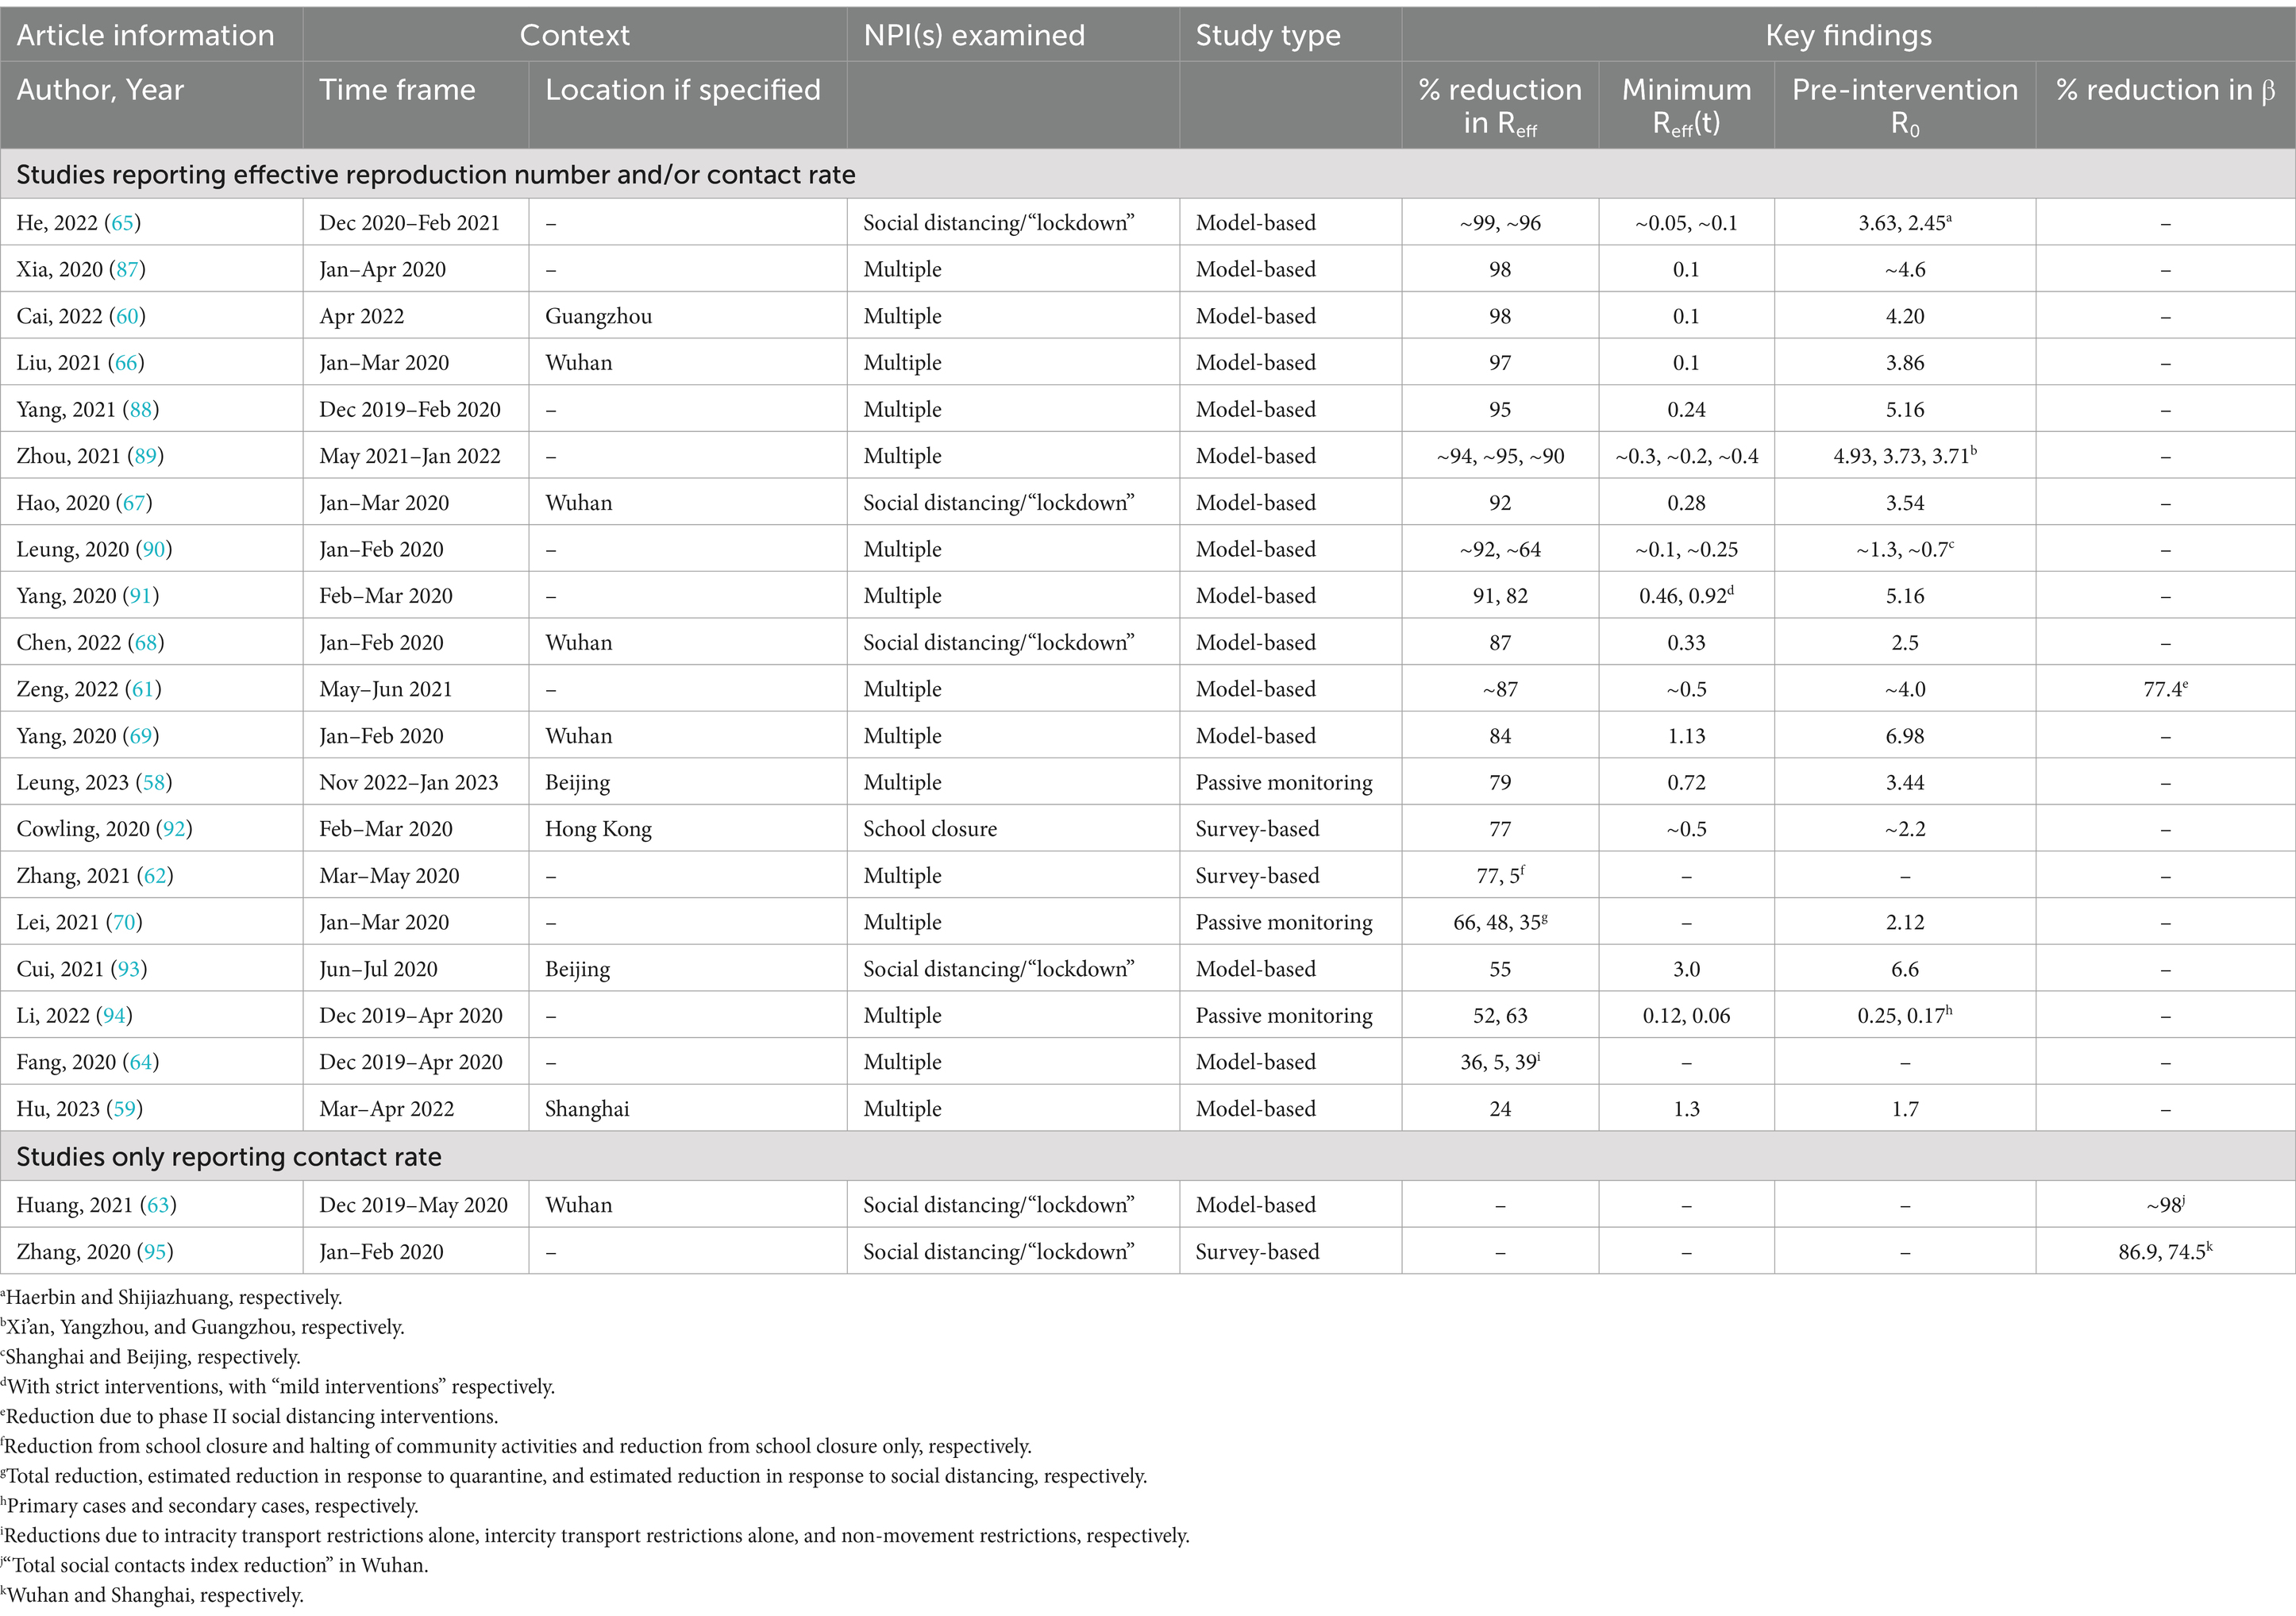Select the '~98' β reduction value for Huang
This screenshot has height=1616, width=2296.
(2165, 1205)
